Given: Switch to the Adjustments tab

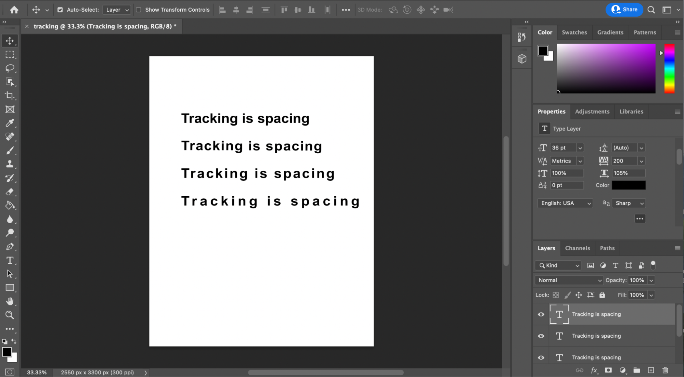Looking at the screenshot, I should [592, 112].
